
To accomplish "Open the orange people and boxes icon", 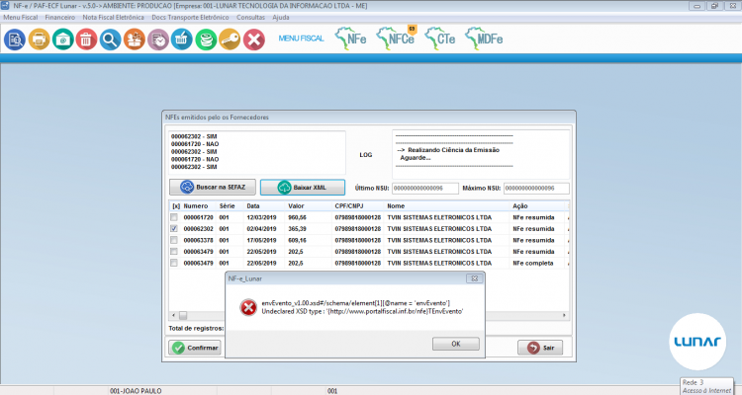I will pos(135,39).
